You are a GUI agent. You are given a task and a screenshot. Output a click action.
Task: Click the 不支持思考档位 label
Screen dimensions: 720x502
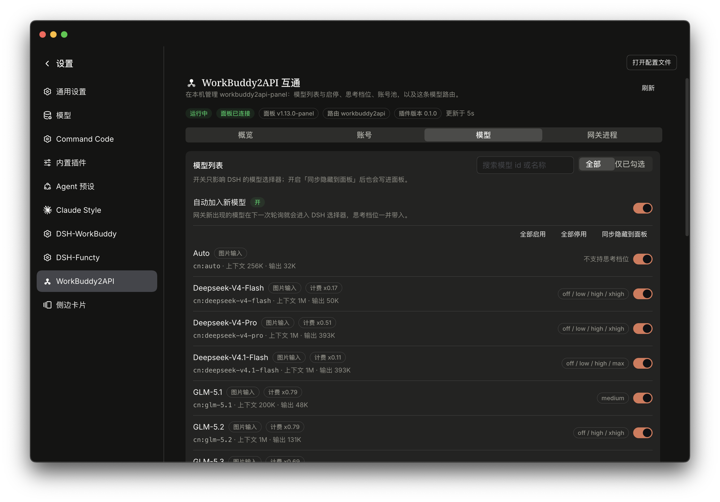coord(606,259)
